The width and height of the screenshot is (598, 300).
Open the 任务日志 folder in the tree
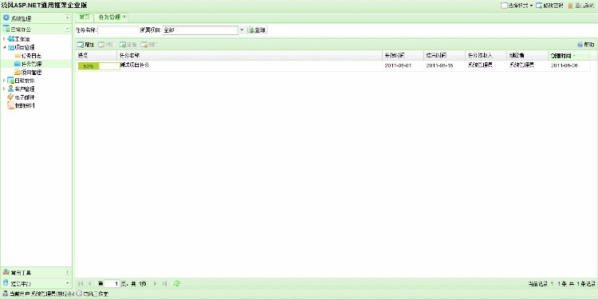tap(28, 56)
